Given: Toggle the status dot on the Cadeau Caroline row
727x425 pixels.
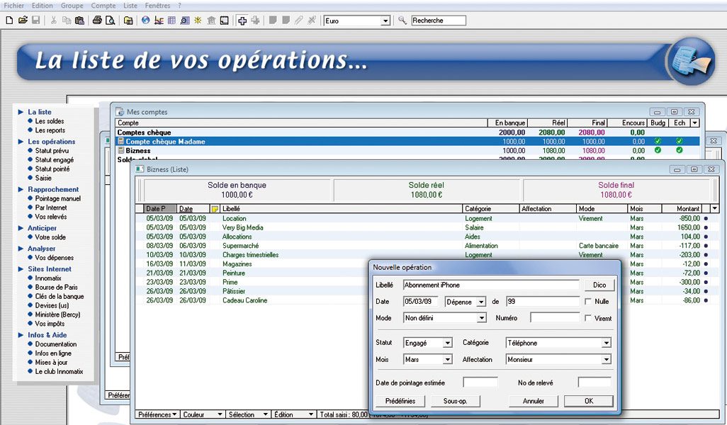Looking at the screenshot, I should pyautogui.click(x=706, y=300).
